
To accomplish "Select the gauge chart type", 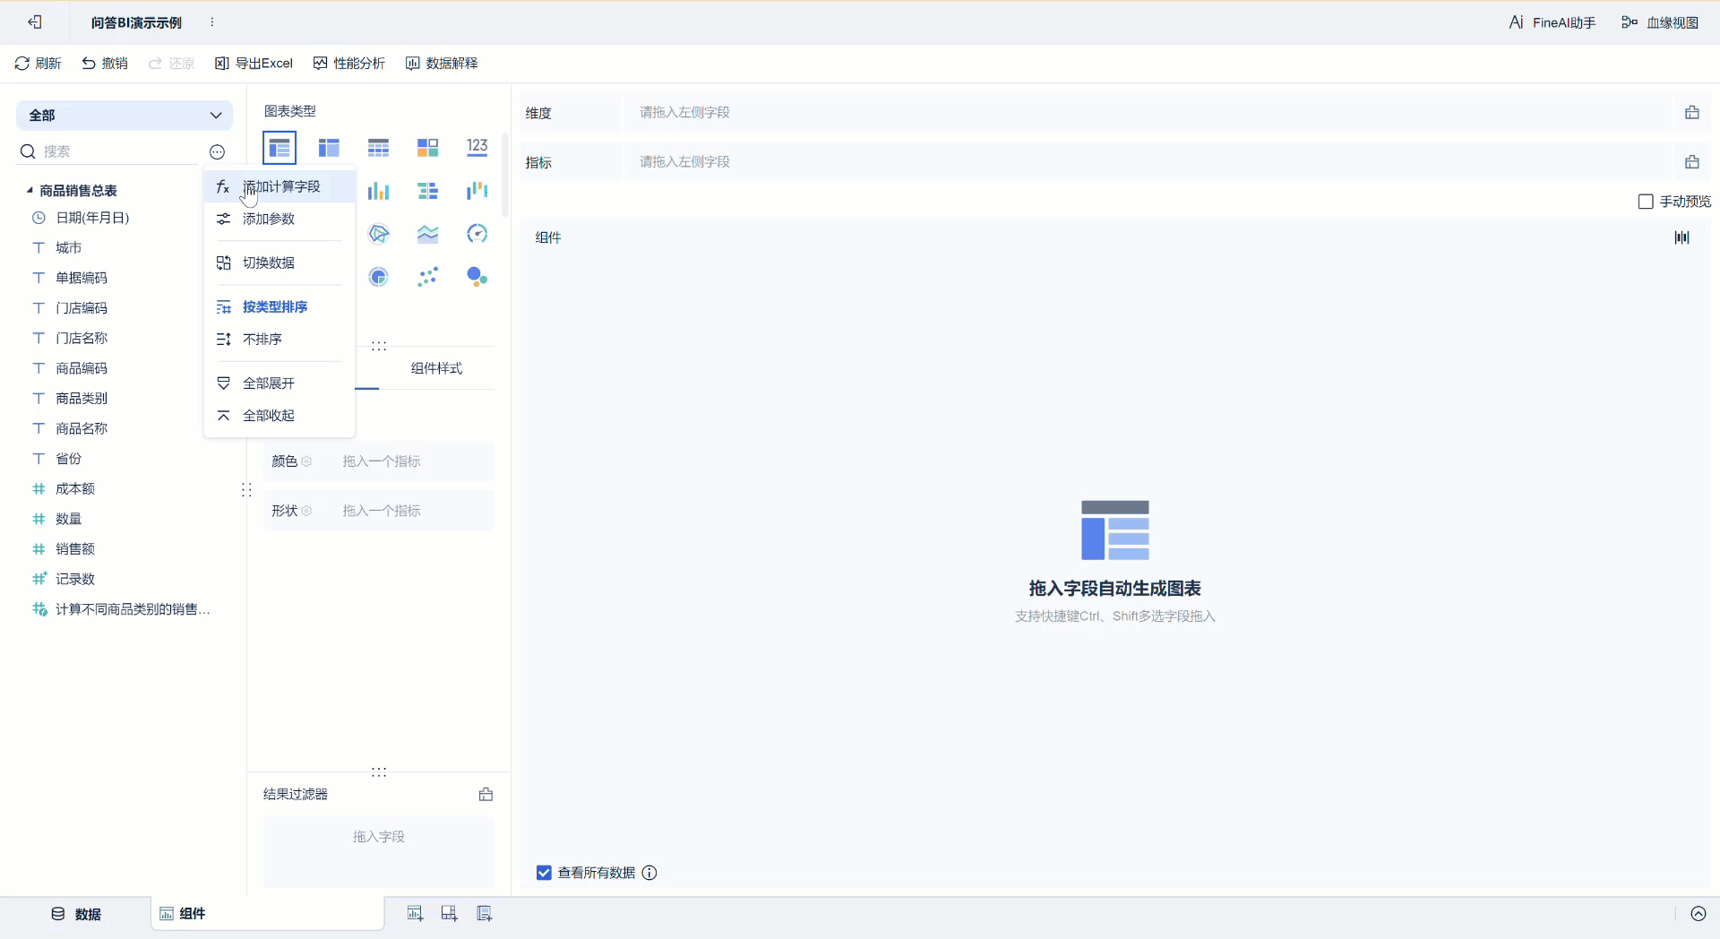I will (477, 234).
